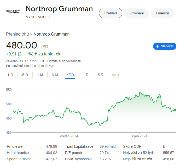Click the Horní hranice value 484,02
This screenshot has height=165, width=186.
pyautogui.click(x=51, y=153)
